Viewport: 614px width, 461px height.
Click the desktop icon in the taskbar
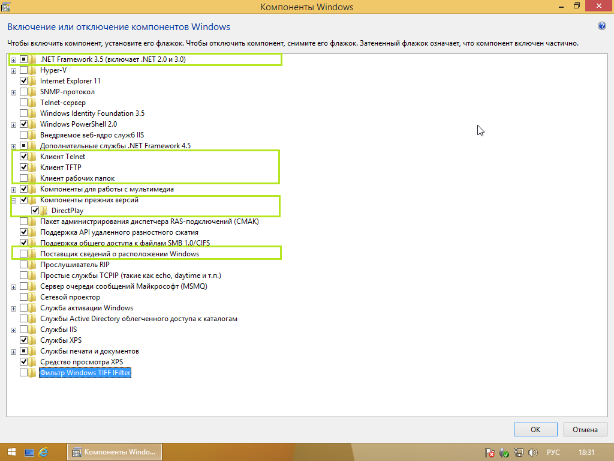pyautogui.click(x=29, y=452)
